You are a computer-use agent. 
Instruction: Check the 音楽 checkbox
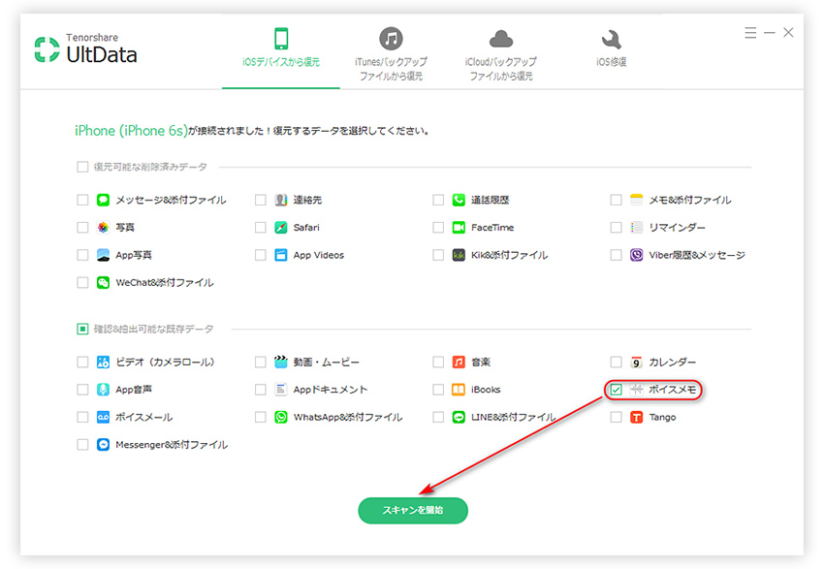438,362
